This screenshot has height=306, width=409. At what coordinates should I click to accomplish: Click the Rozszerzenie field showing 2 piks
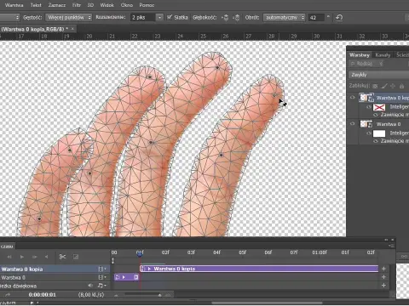[x=143, y=18]
